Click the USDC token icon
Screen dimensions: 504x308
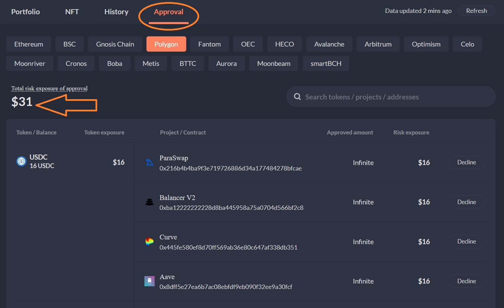21,161
